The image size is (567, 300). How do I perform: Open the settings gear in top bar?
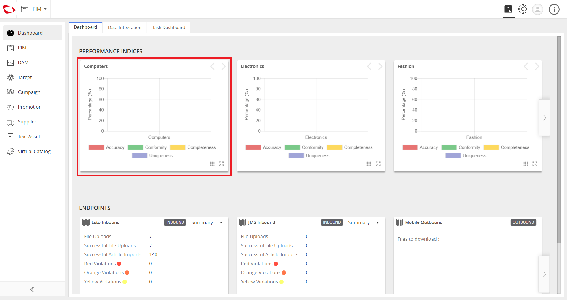(523, 9)
